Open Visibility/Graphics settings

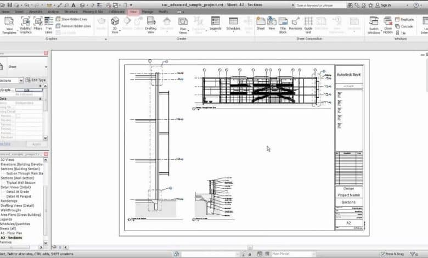coord(25,25)
